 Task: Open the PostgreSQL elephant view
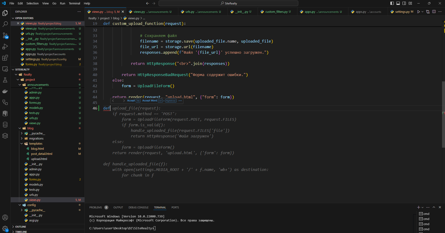tap(5, 114)
